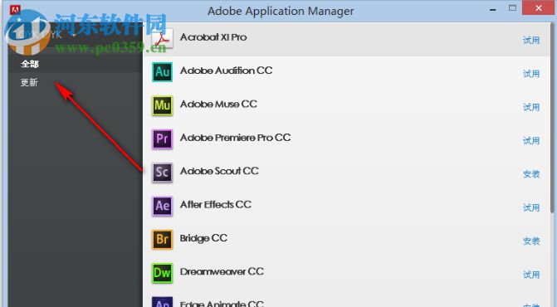This screenshot has width=557, height=307.
Task: Click 试用 for Adobe Muse CC
Action: click(531, 107)
